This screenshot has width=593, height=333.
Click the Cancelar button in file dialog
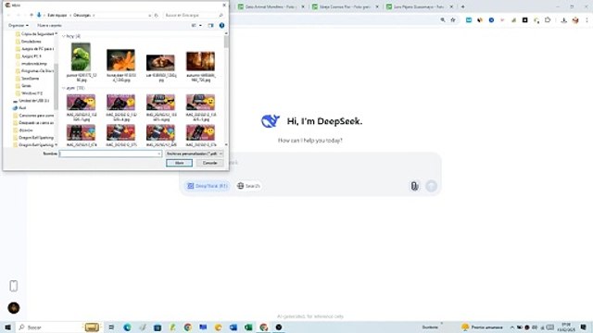click(x=210, y=163)
